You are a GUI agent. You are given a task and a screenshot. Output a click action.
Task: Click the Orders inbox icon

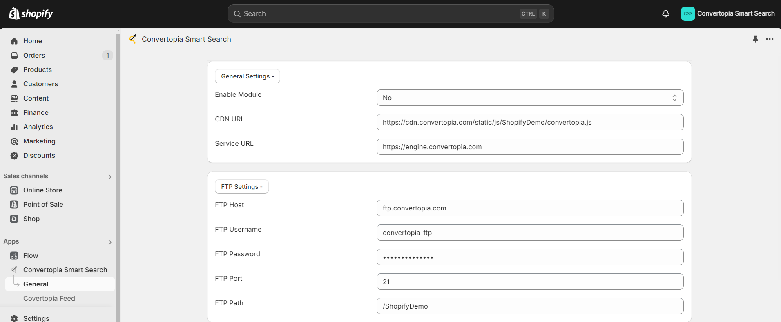14,55
